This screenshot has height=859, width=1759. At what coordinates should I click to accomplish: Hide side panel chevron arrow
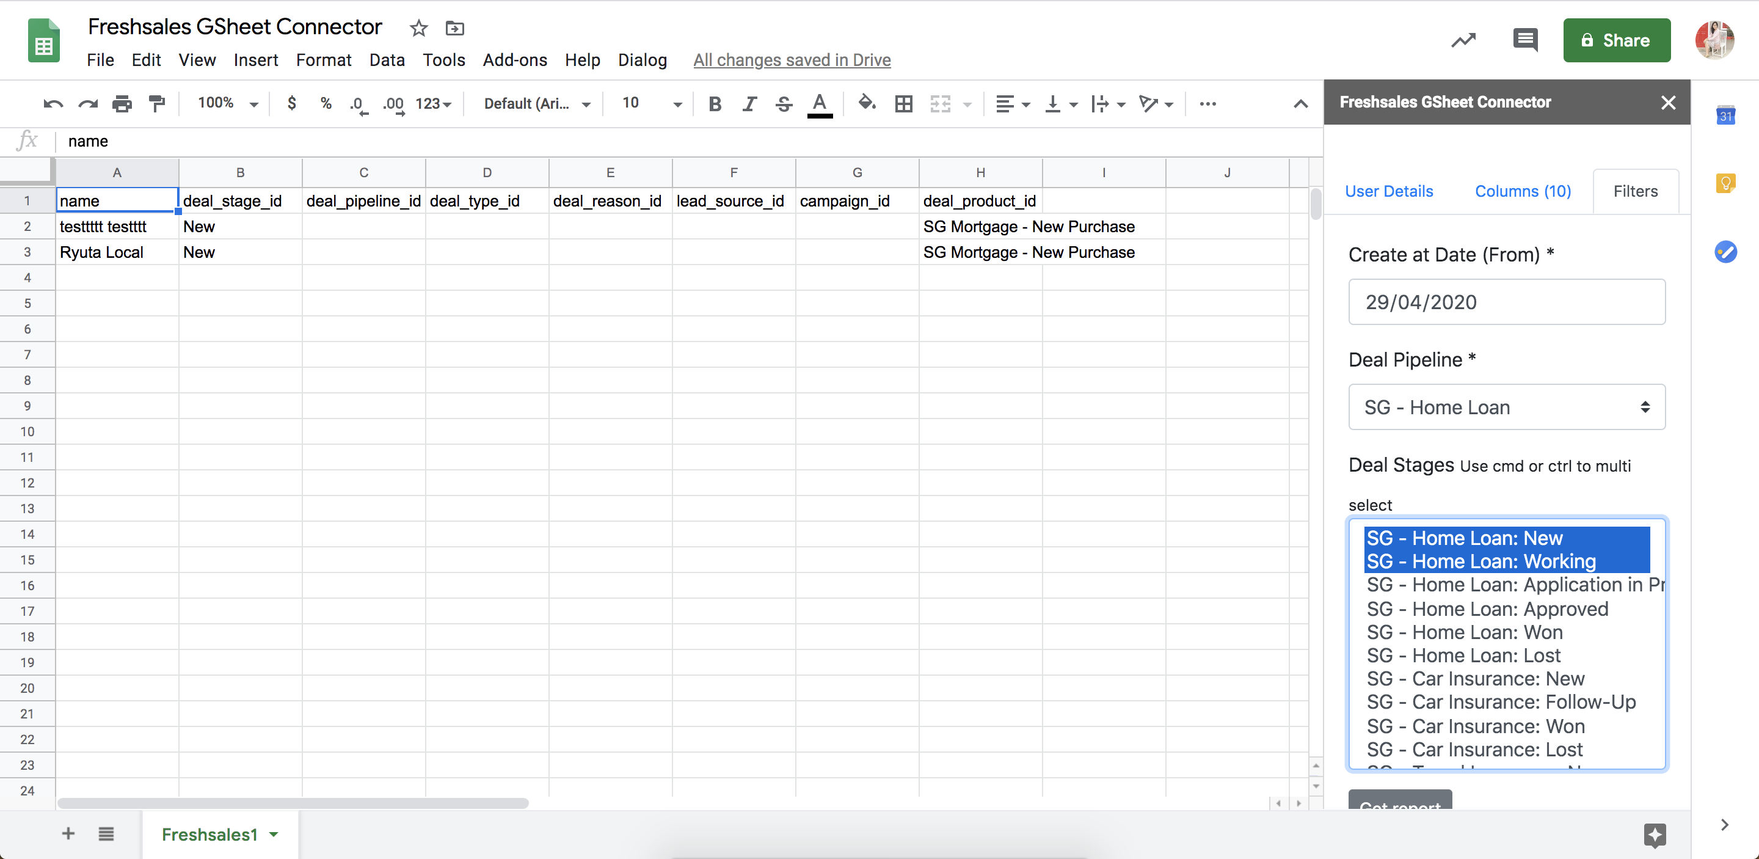tap(1724, 824)
